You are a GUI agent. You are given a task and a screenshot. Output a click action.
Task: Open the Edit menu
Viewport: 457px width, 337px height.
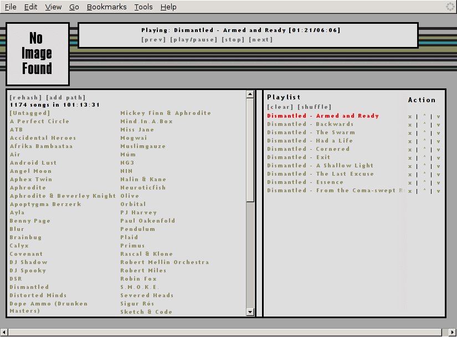[30, 7]
